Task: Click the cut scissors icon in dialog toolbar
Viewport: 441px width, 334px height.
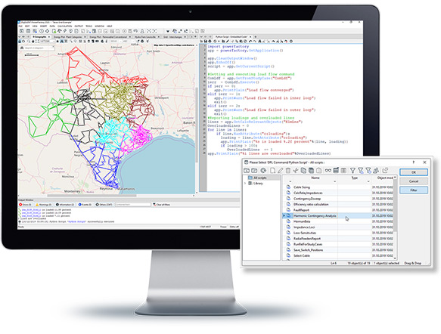Action: point(296,171)
